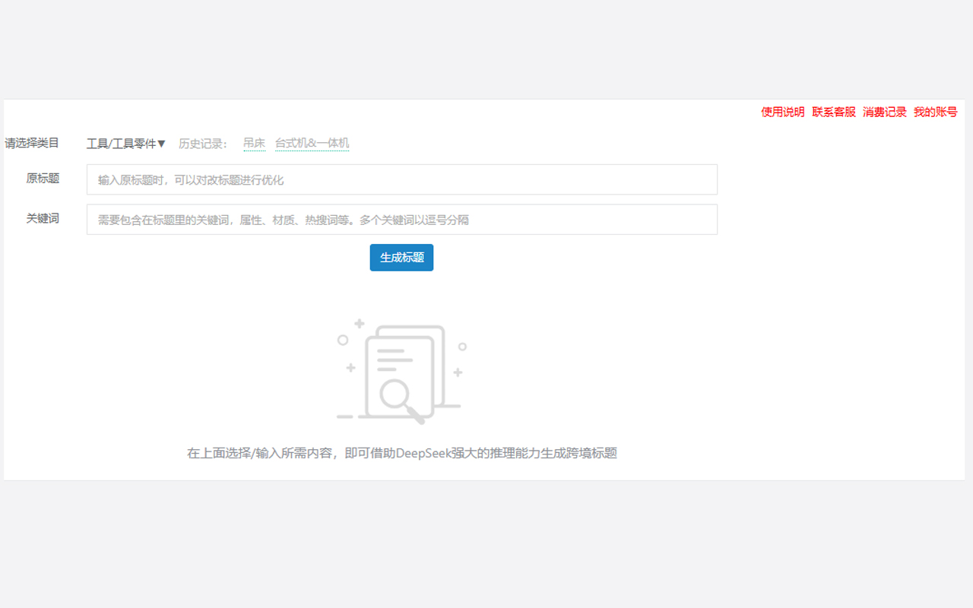Screen dimensions: 973x608
Task: Select 吊床 from history records
Action: coord(255,143)
